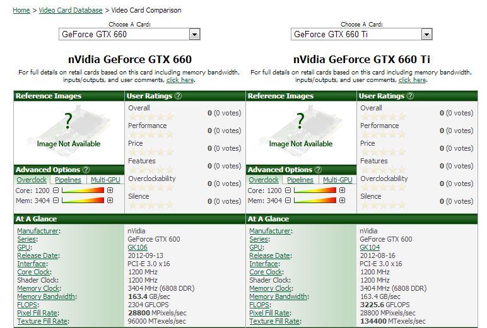Switch to Multi-GPU tab for GTX 660

pos(105,180)
